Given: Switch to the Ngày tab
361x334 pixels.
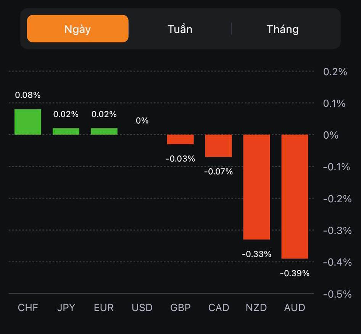Looking at the screenshot, I should click(x=77, y=29).
